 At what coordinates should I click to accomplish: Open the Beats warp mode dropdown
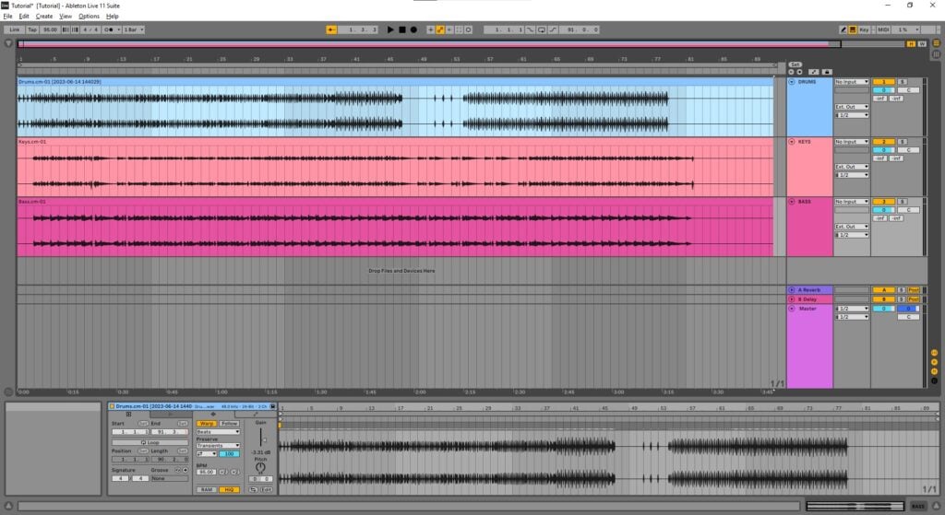[x=218, y=432]
